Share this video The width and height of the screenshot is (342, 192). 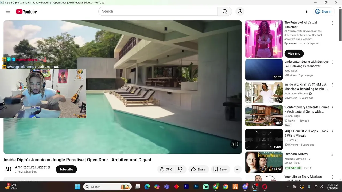click(x=198, y=169)
